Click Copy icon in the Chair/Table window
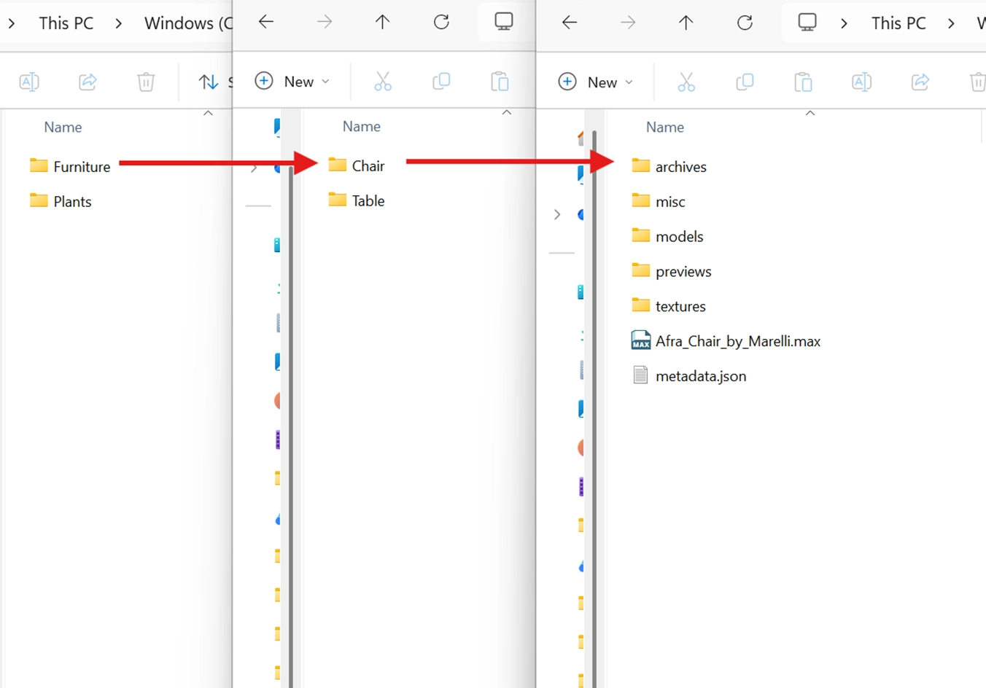The image size is (986, 688). tap(441, 82)
